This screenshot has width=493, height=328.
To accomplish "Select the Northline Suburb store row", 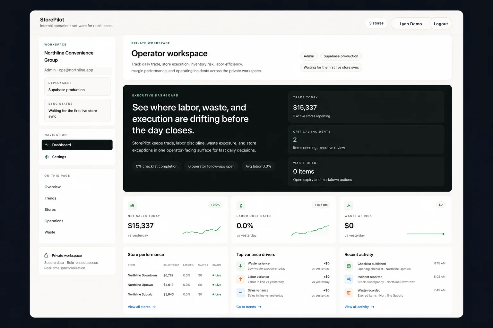I will click(x=175, y=294).
